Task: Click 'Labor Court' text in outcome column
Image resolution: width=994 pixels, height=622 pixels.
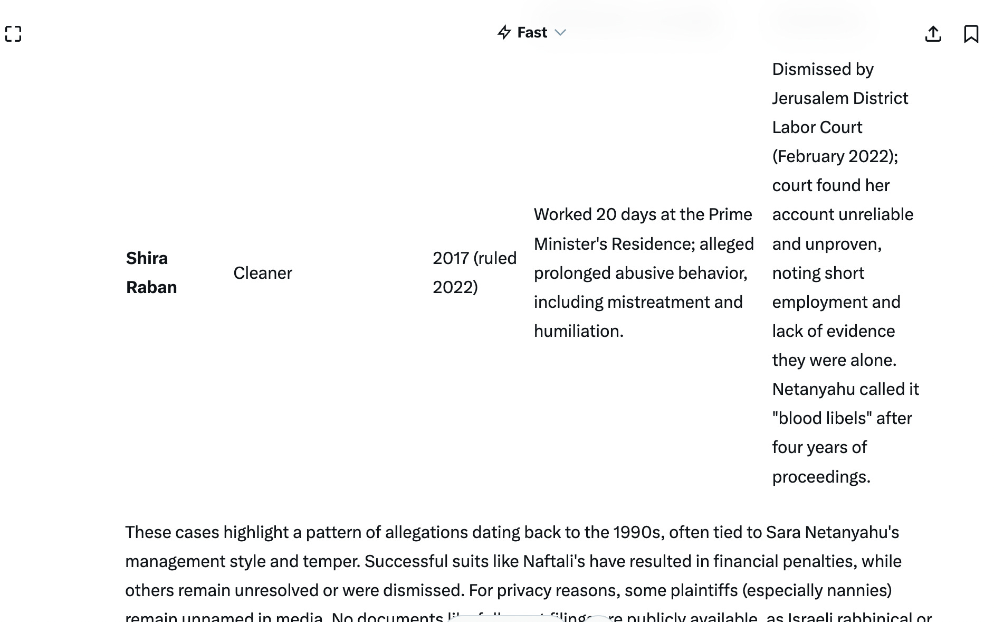Action: coord(817,127)
